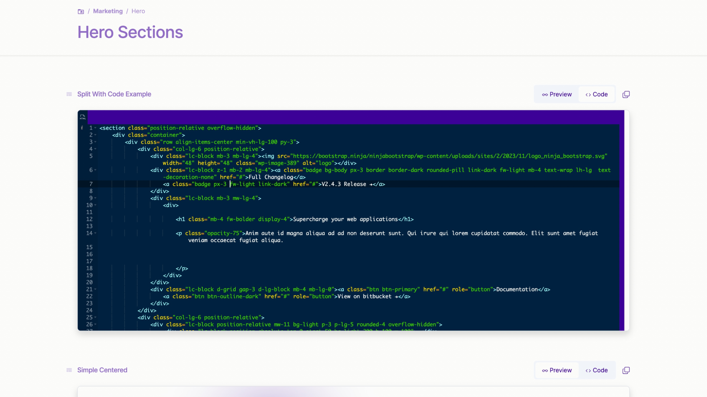
Task: Collapse code fold at line 14
Action: coord(95,233)
